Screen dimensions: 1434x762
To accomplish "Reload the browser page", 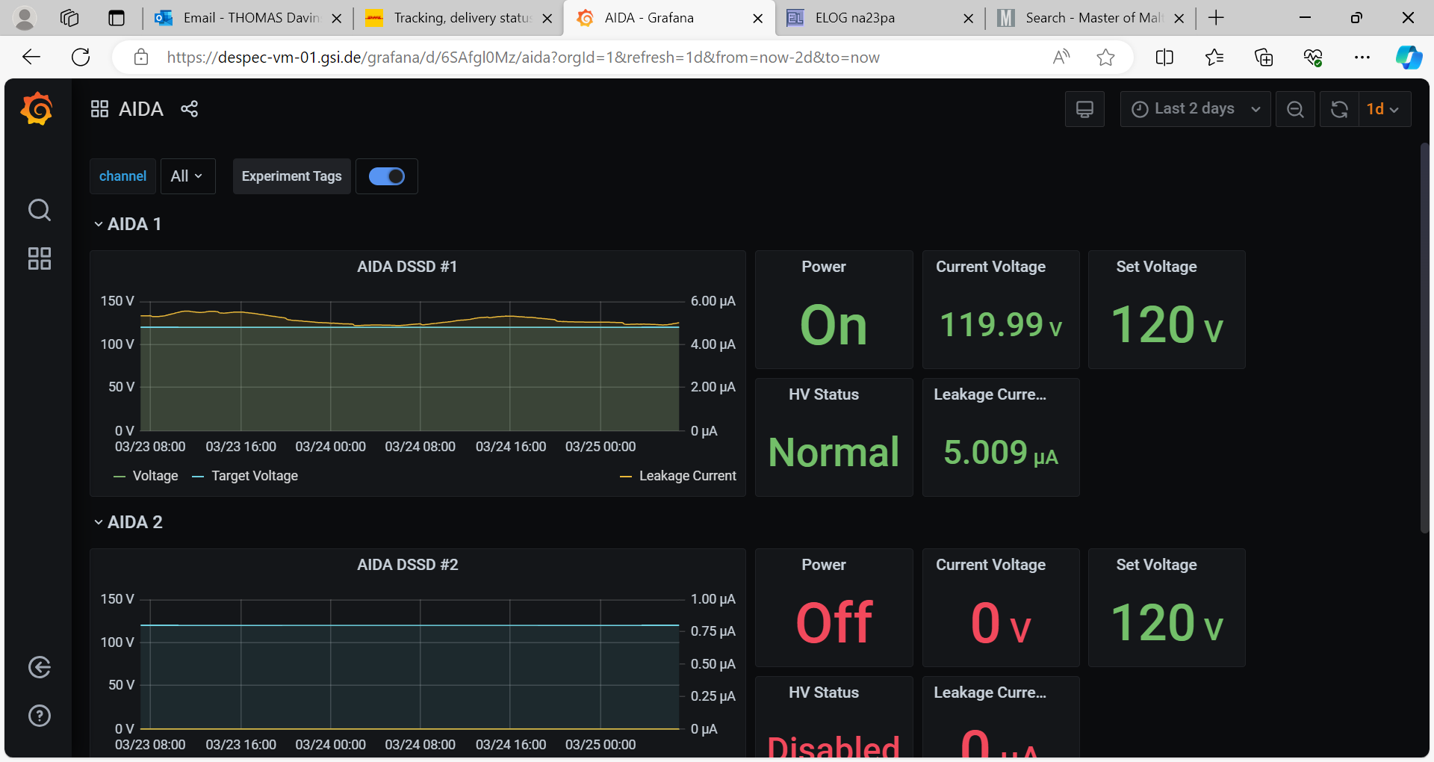I will click(x=81, y=57).
